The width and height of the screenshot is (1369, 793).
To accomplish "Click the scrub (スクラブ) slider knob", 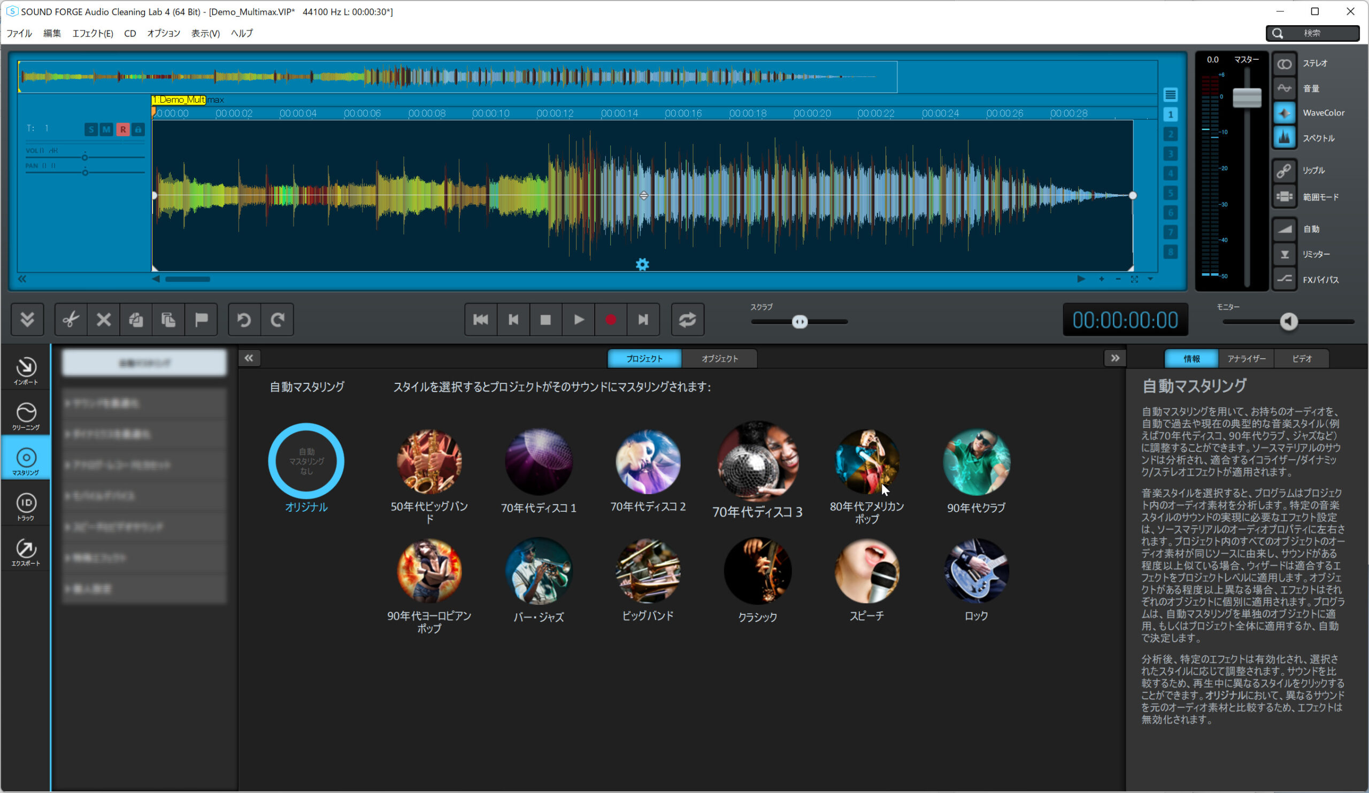I will pyautogui.click(x=799, y=322).
